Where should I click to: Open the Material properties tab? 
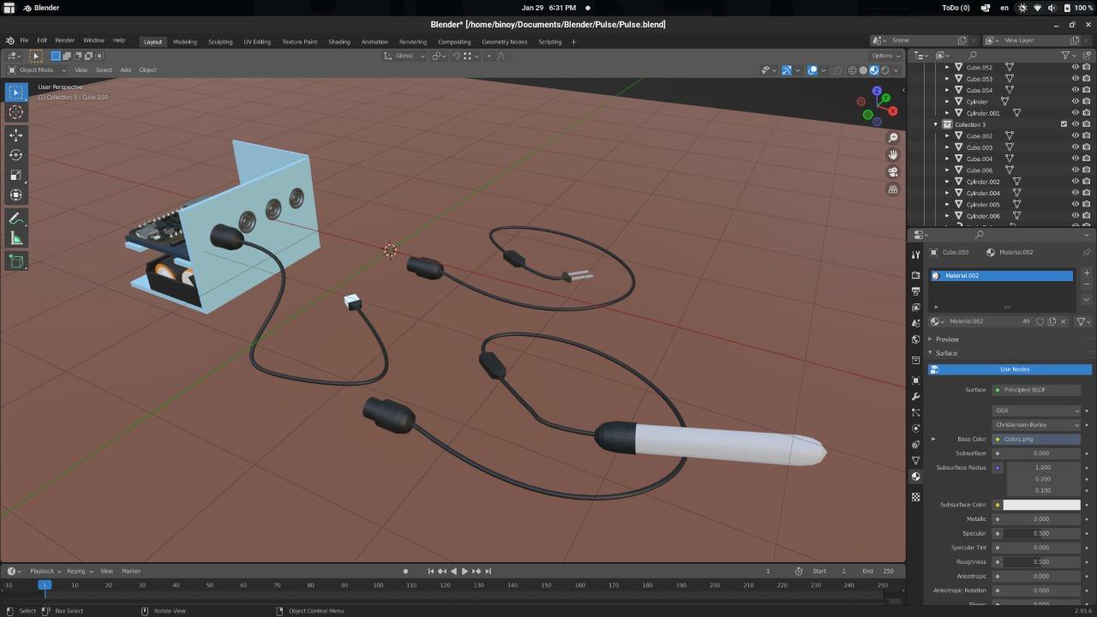click(915, 476)
